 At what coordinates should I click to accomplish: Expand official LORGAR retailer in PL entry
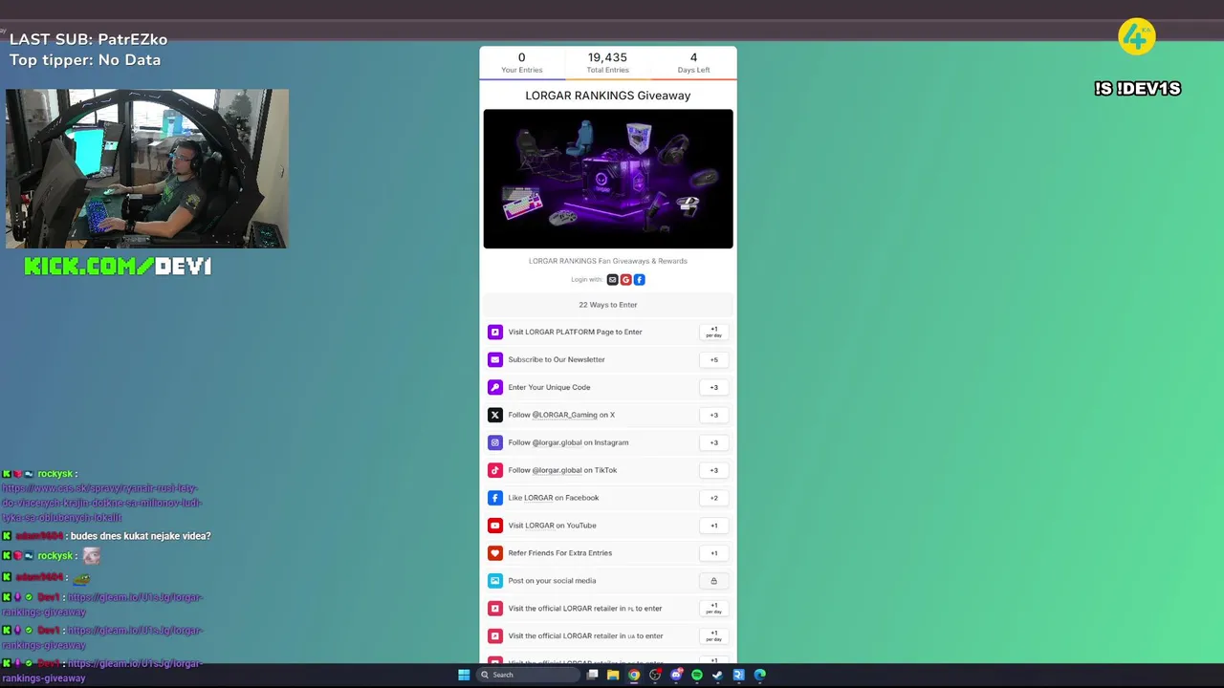pyautogui.click(x=608, y=609)
